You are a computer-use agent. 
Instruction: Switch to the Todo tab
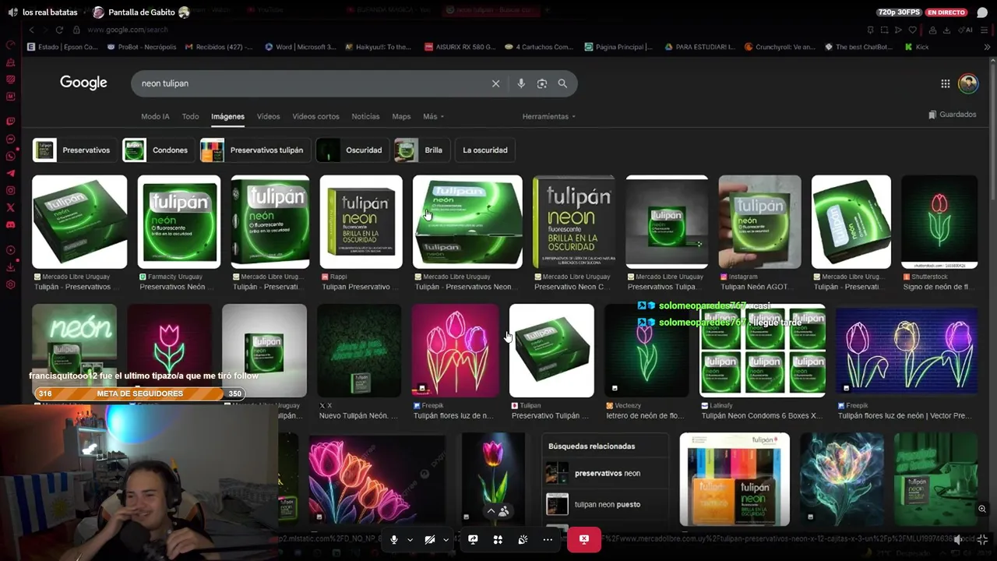click(190, 116)
